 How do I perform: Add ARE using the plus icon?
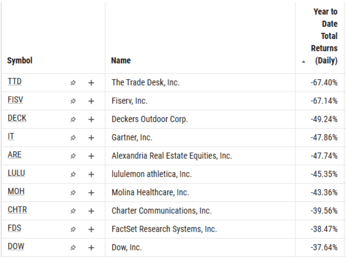[91, 156]
